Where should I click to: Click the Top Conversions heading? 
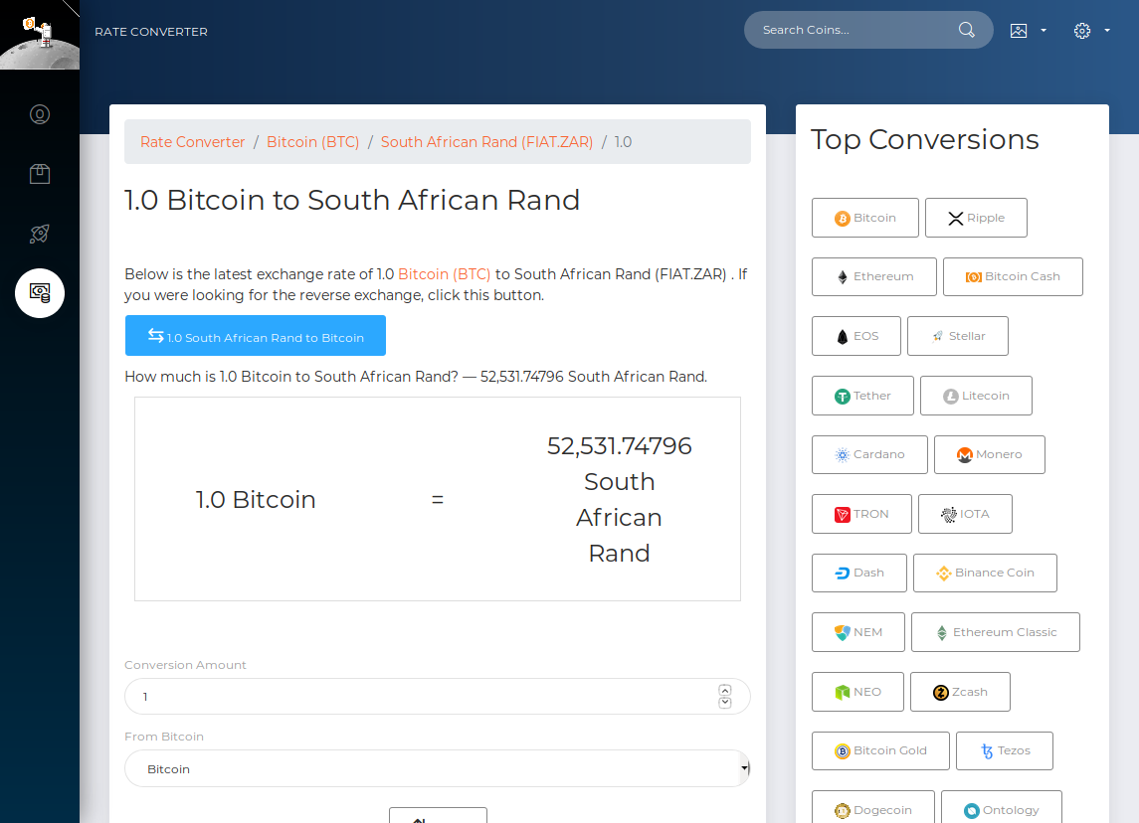[x=925, y=140]
